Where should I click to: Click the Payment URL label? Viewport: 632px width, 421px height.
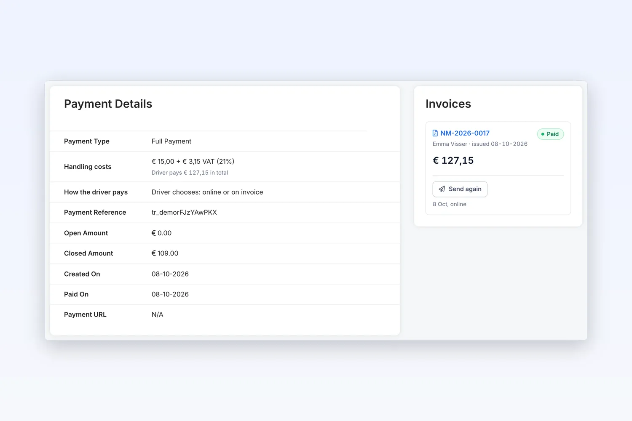(85, 315)
